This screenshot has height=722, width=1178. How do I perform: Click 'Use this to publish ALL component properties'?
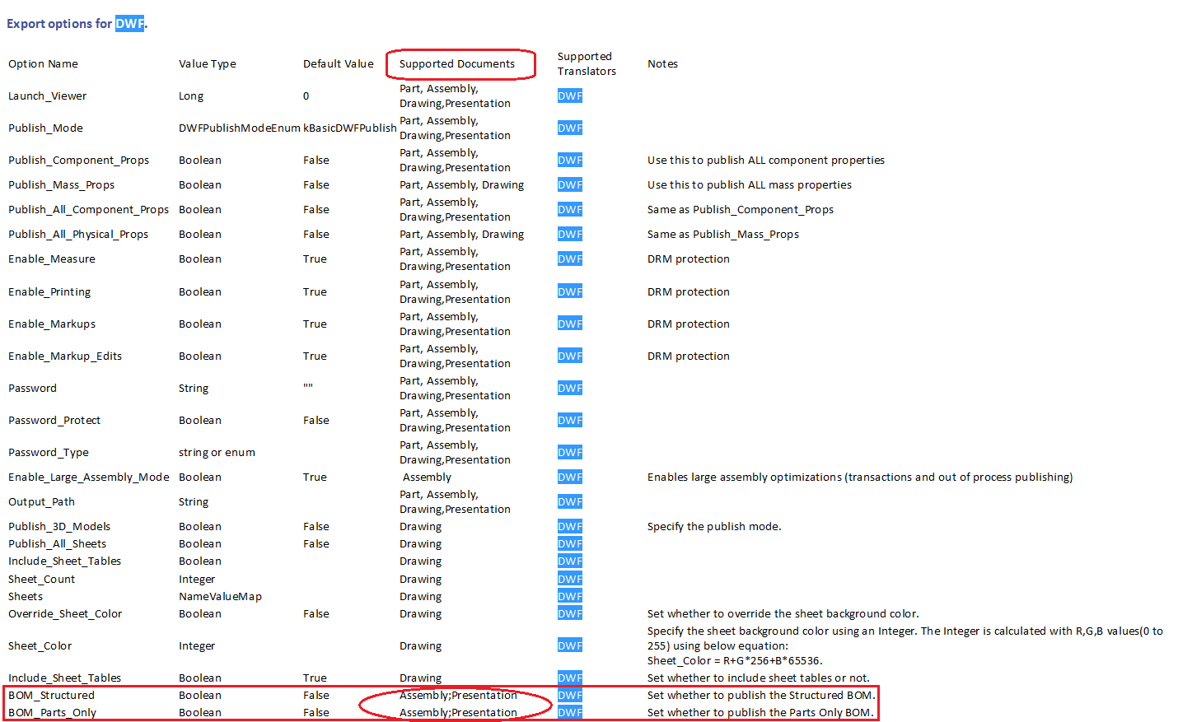(x=765, y=161)
